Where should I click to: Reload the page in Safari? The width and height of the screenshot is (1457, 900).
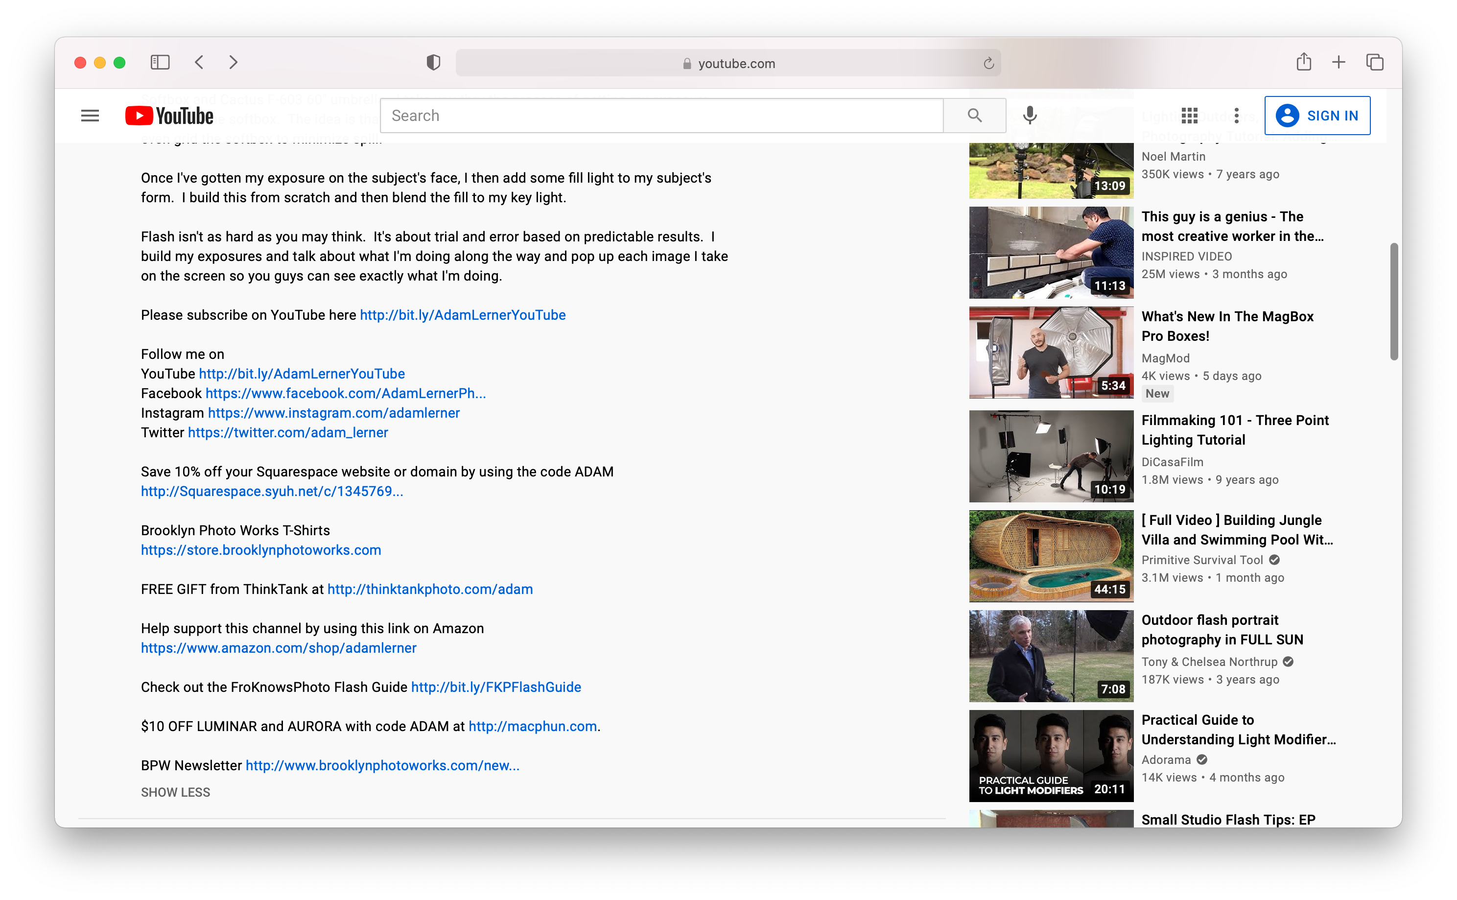[988, 63]
